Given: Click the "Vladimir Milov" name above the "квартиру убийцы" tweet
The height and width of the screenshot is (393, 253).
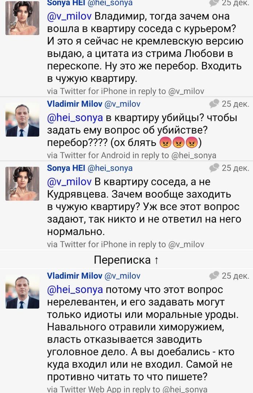Looking at the screenshot, I should (75, 104).
